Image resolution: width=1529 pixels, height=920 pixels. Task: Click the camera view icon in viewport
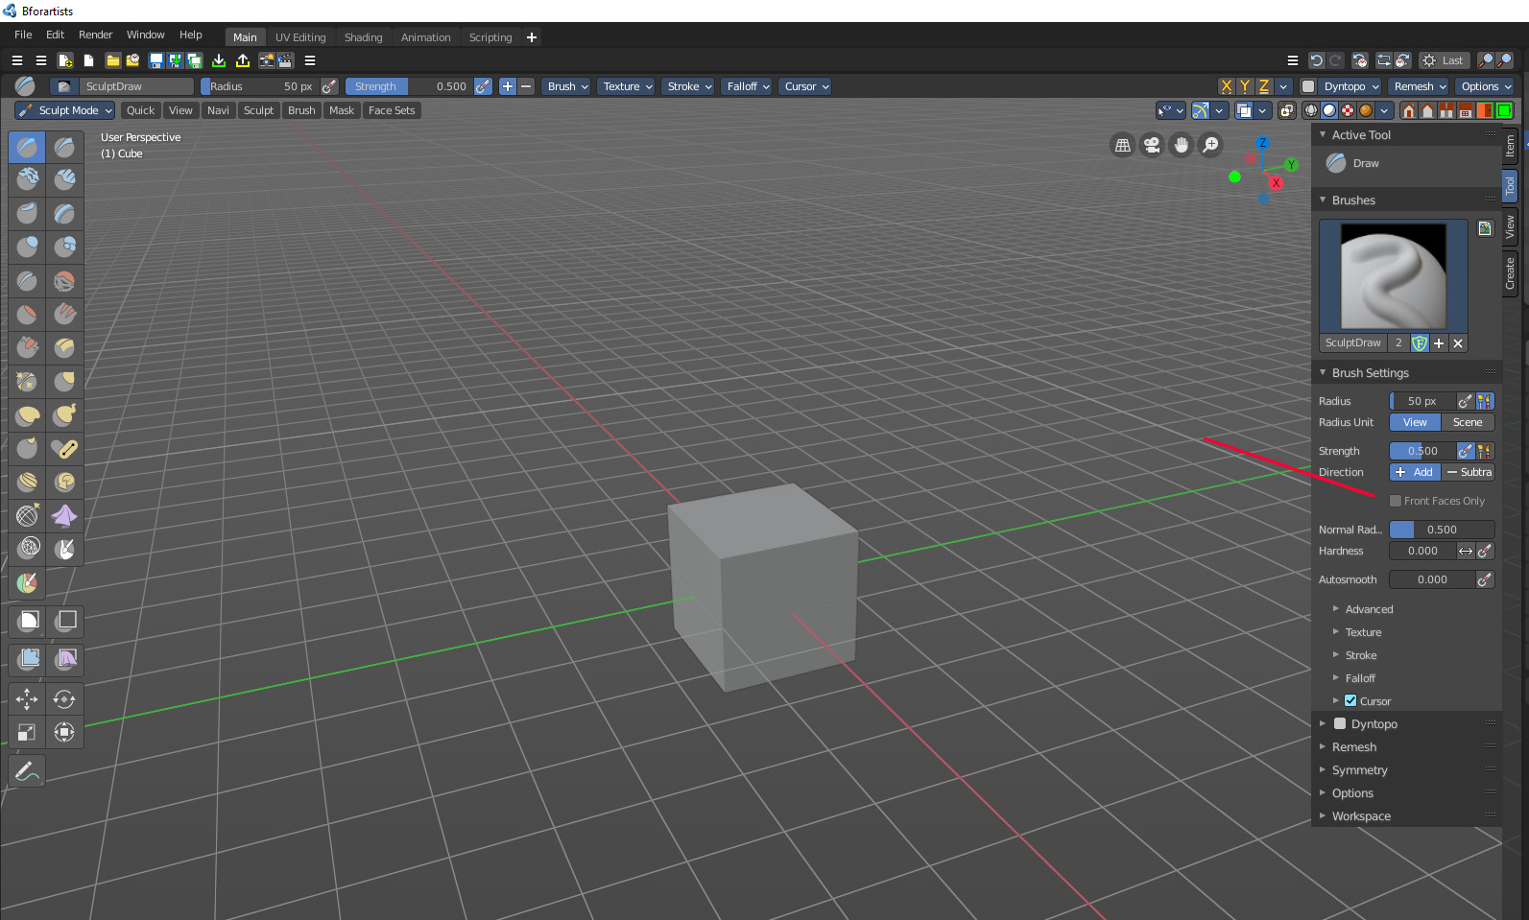(x=1152, y=145)
